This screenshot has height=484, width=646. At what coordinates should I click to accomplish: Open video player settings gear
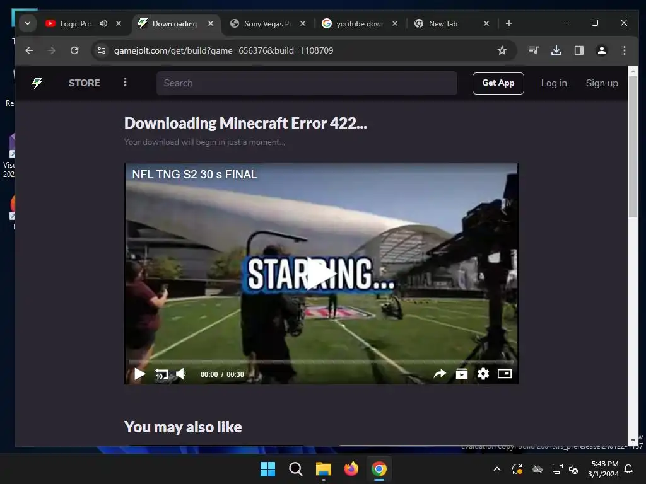[483, 374]
